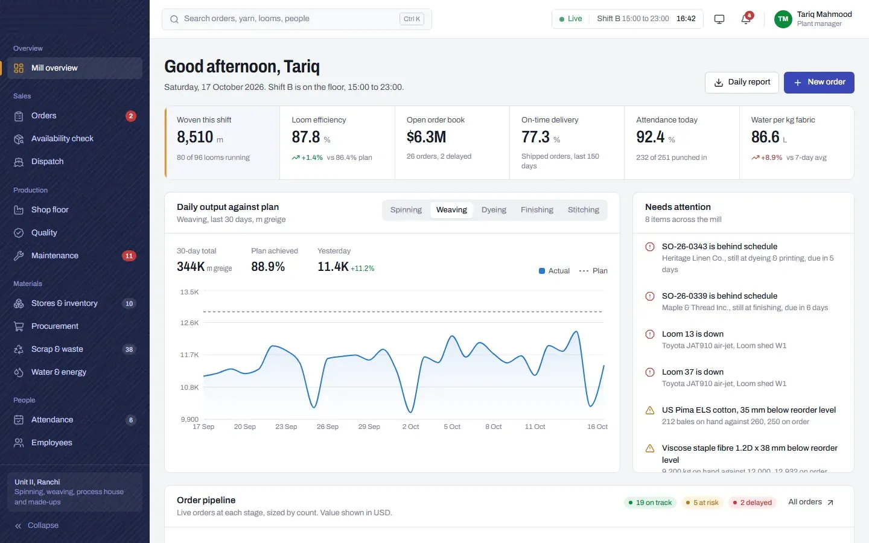Filter pipeline by 5 at risk
The width and height of the screenshot is (869, 543).
[701, 503]
